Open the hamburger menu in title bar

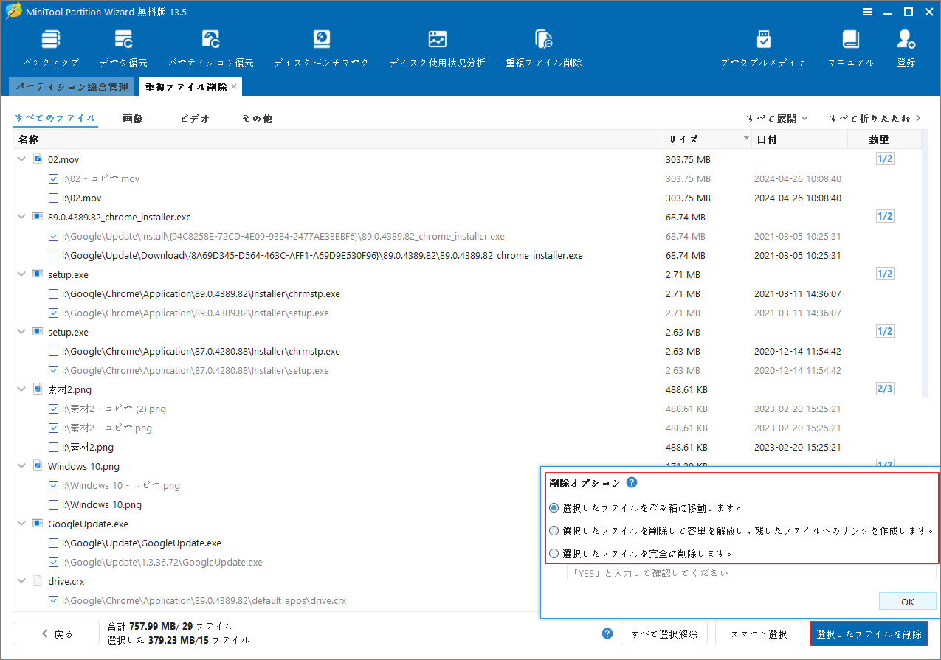(866, 12)
